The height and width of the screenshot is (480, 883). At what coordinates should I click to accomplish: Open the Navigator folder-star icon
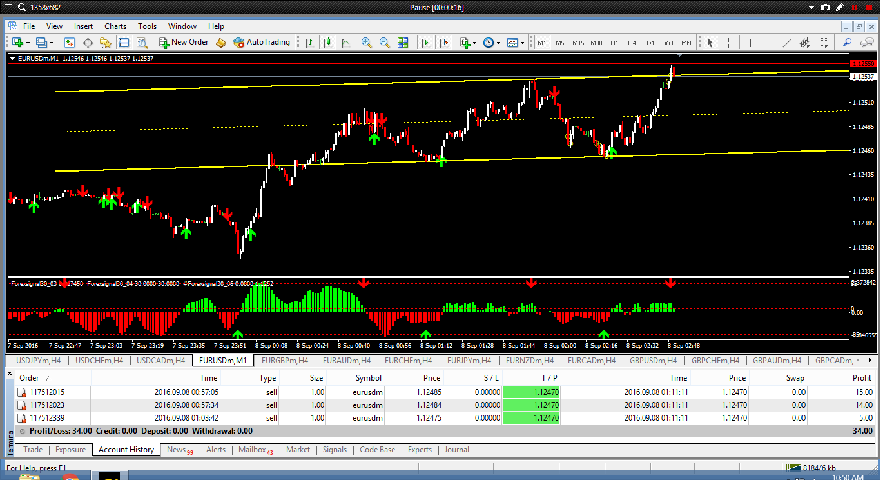click(x=106, y=43)
